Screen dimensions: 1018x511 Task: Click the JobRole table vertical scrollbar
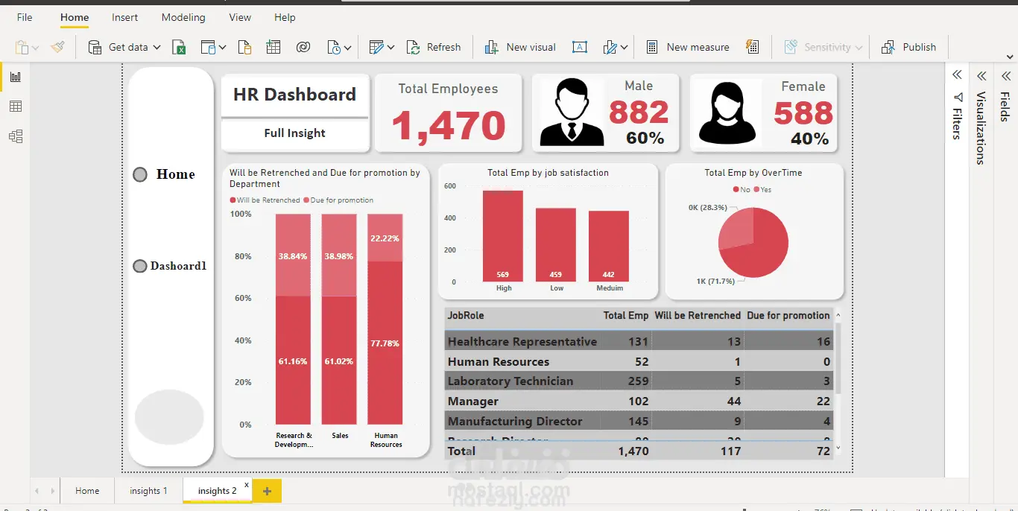838,358
